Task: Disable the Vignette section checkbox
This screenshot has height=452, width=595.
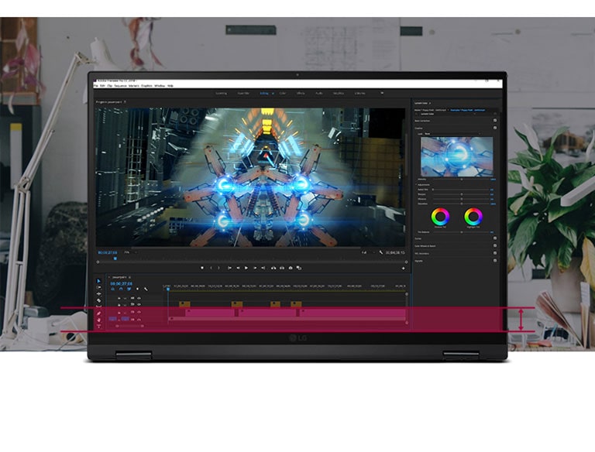Action: pyautogui.click(x=495, y=262)
